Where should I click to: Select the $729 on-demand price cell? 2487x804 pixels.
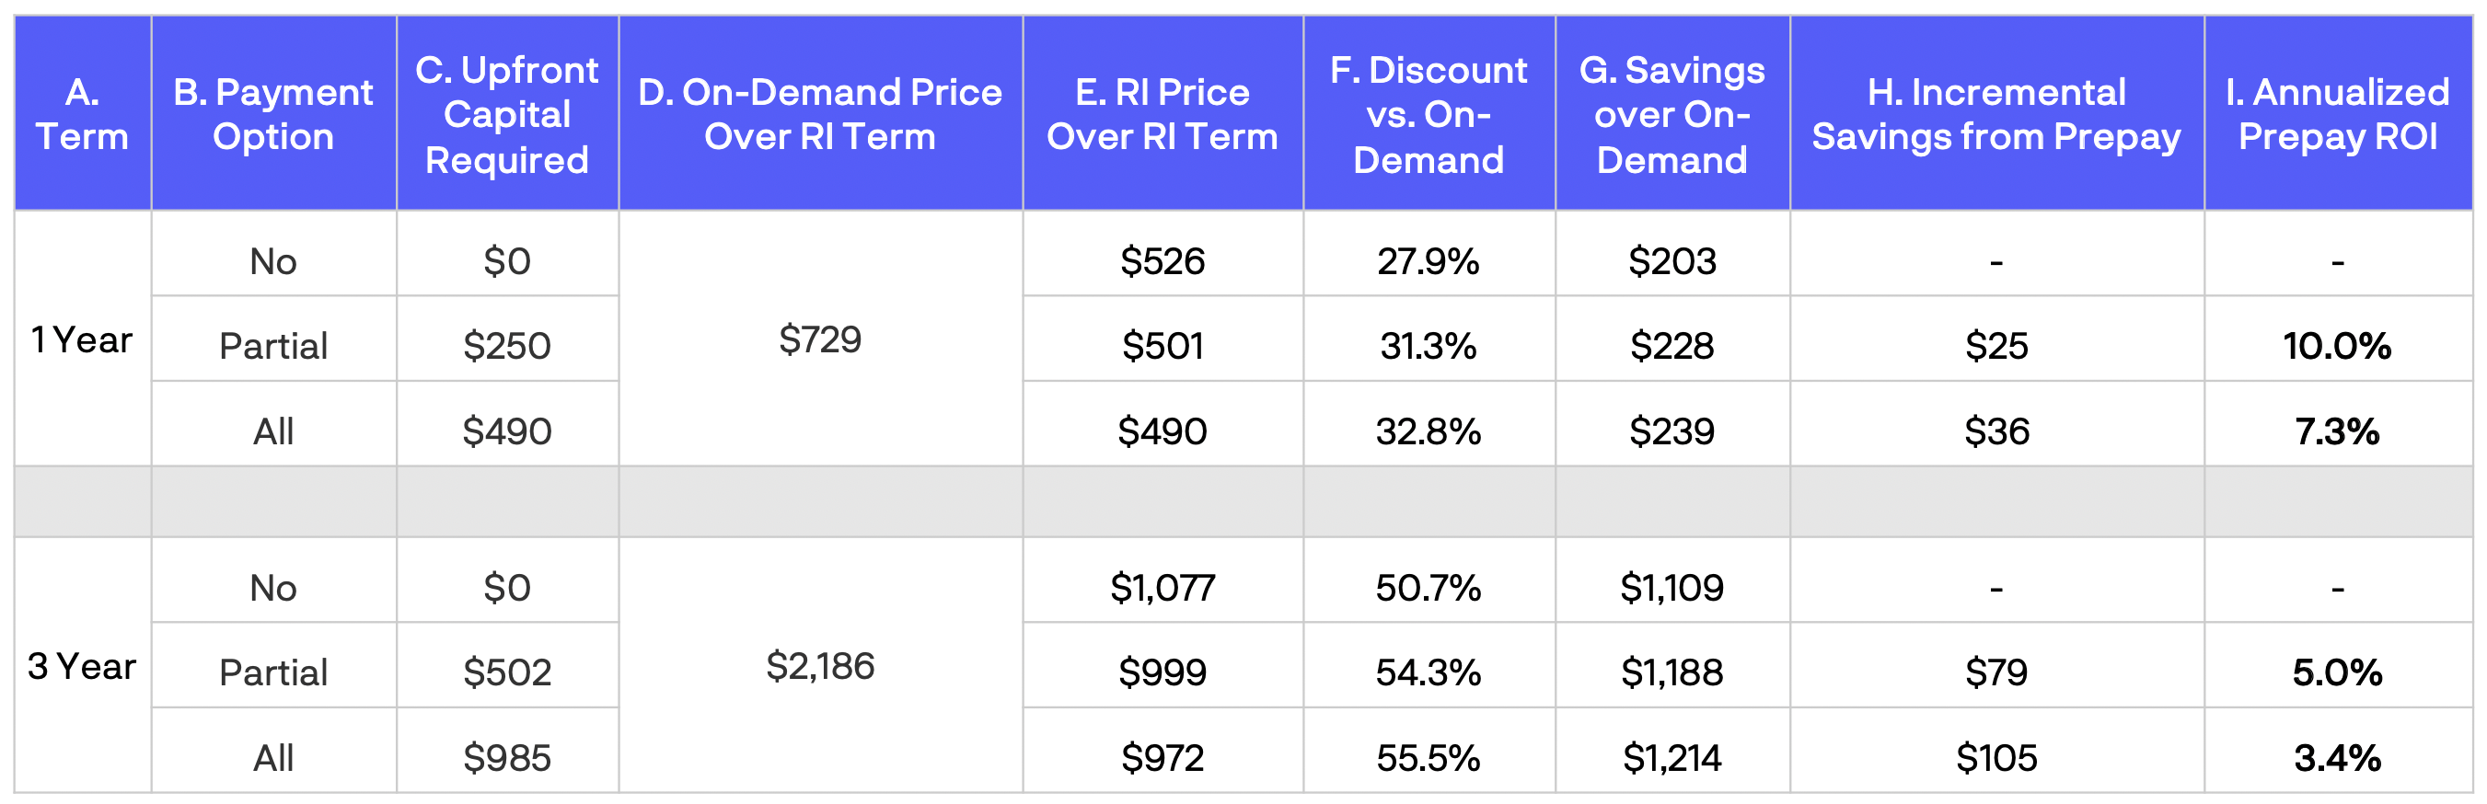pos(820,339)
